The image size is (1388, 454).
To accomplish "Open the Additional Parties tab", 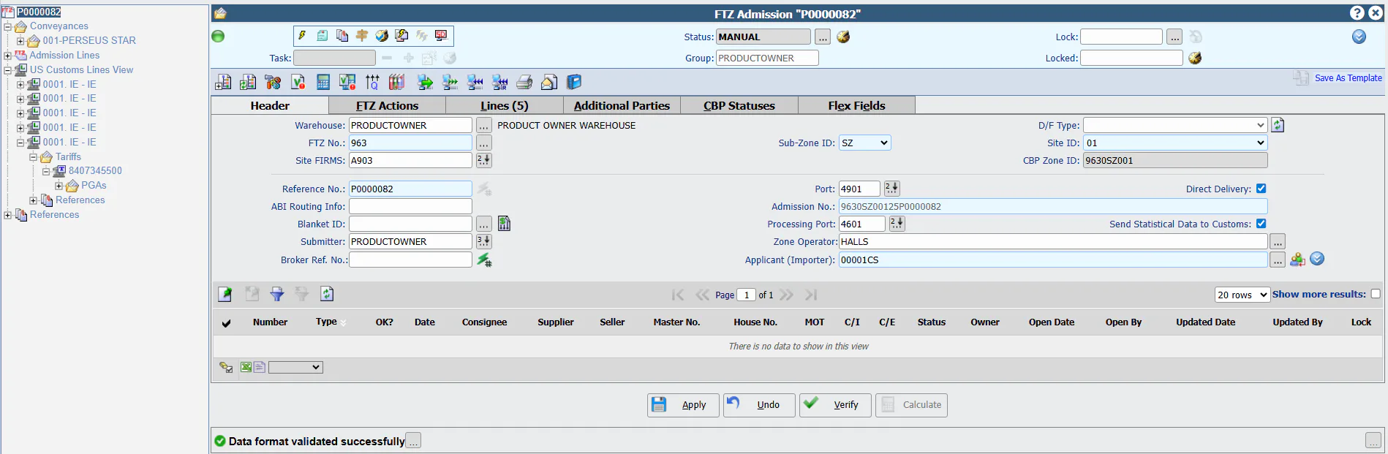I will click(622, 105).
